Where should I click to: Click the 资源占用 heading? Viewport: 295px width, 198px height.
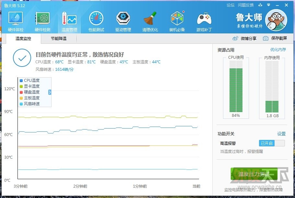click(226, 50)
